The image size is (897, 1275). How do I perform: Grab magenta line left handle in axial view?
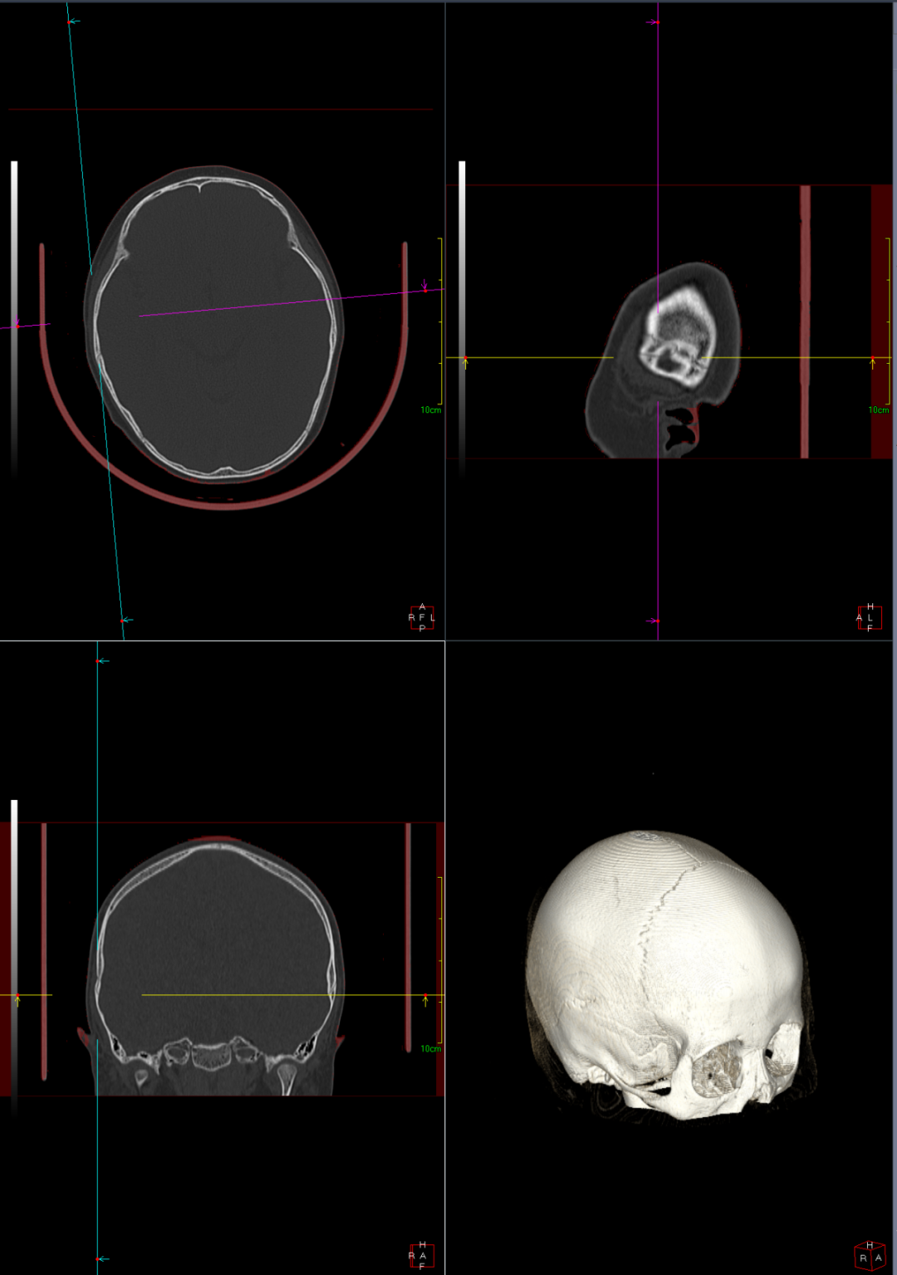pos(17,324)
